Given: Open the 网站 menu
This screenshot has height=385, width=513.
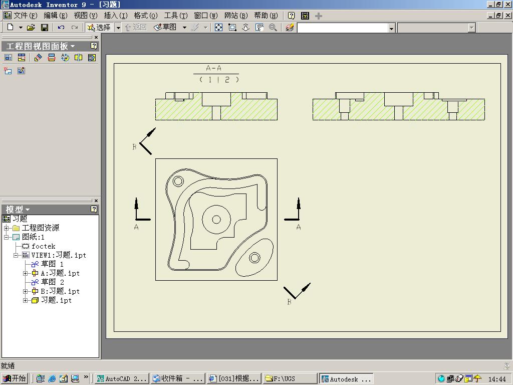Looking at the screenshot, I should tap(236, 16).
